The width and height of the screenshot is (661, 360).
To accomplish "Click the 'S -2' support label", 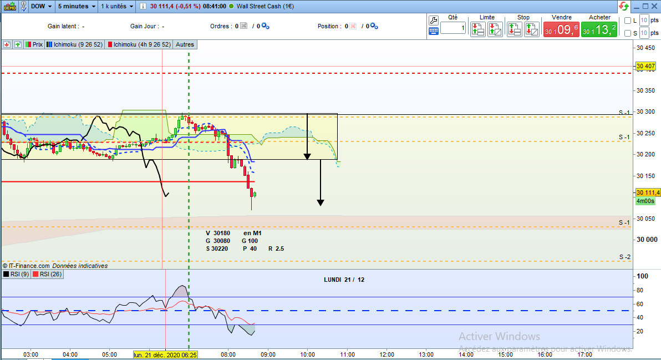I will 625,257.
